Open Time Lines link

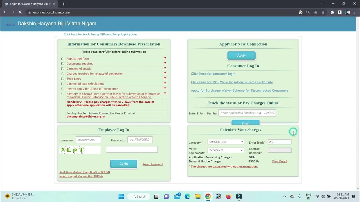click(74, 79)
